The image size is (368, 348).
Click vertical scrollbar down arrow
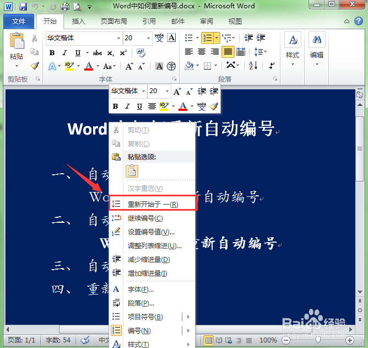tap(360, 292)
